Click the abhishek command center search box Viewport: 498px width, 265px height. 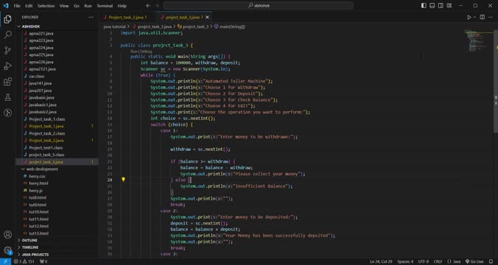point(259,6)
